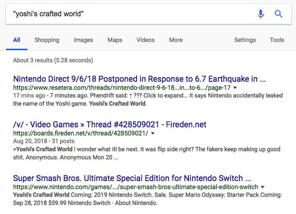
Task: Expand the arrow beside the fireden.net URL
Action: [x=153, y=133]
